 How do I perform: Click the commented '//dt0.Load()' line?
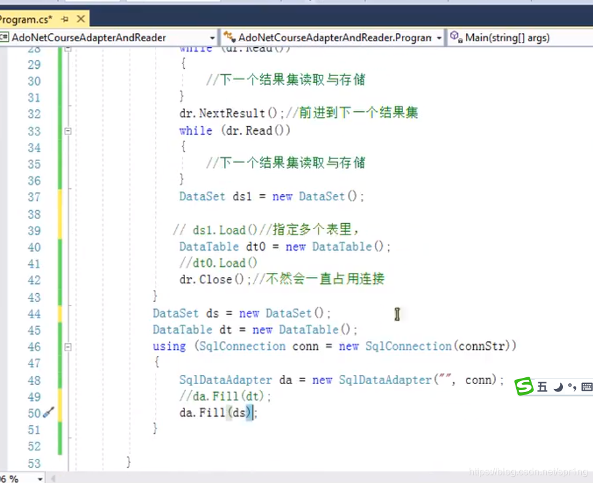218,262
